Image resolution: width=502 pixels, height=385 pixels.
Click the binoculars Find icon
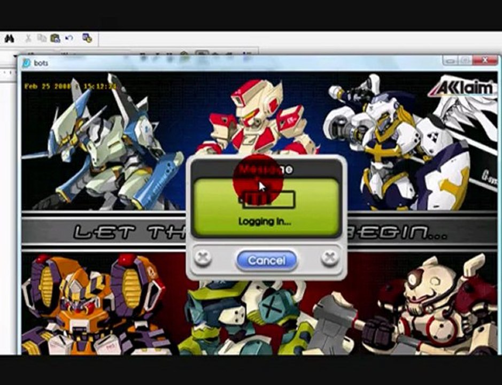[9, 38]
